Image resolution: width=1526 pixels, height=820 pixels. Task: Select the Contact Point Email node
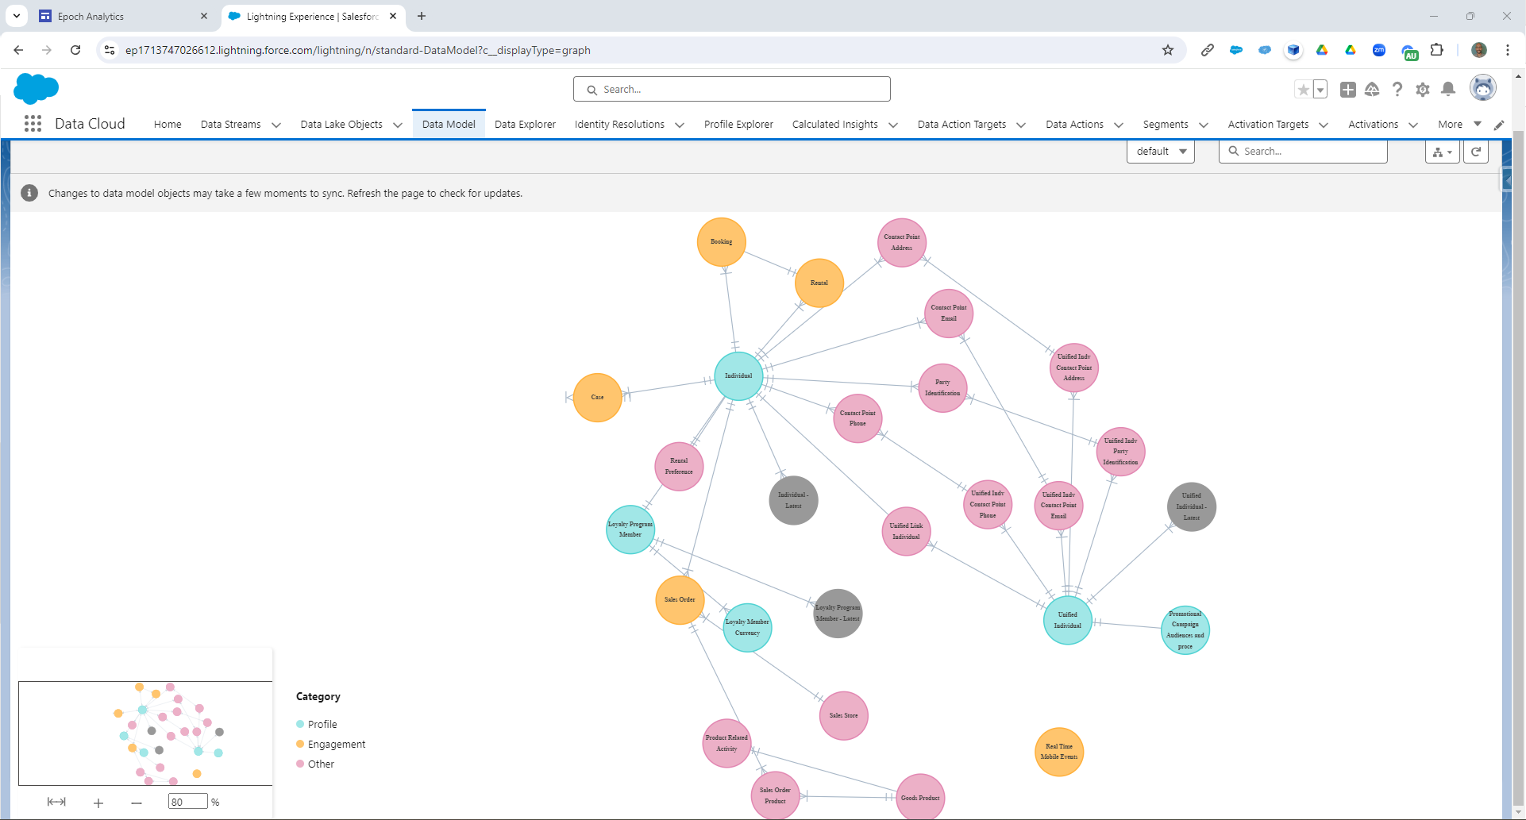point(949,314)
